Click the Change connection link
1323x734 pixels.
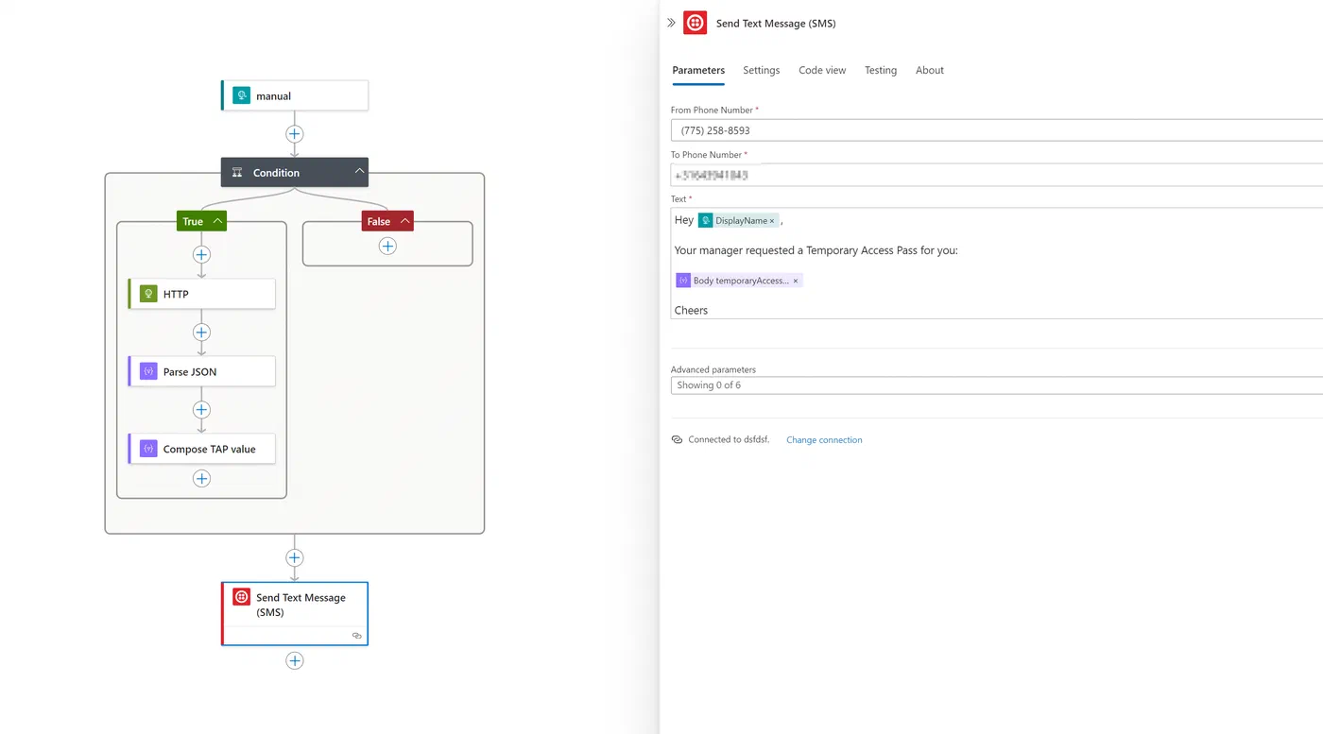coord(824,440)
